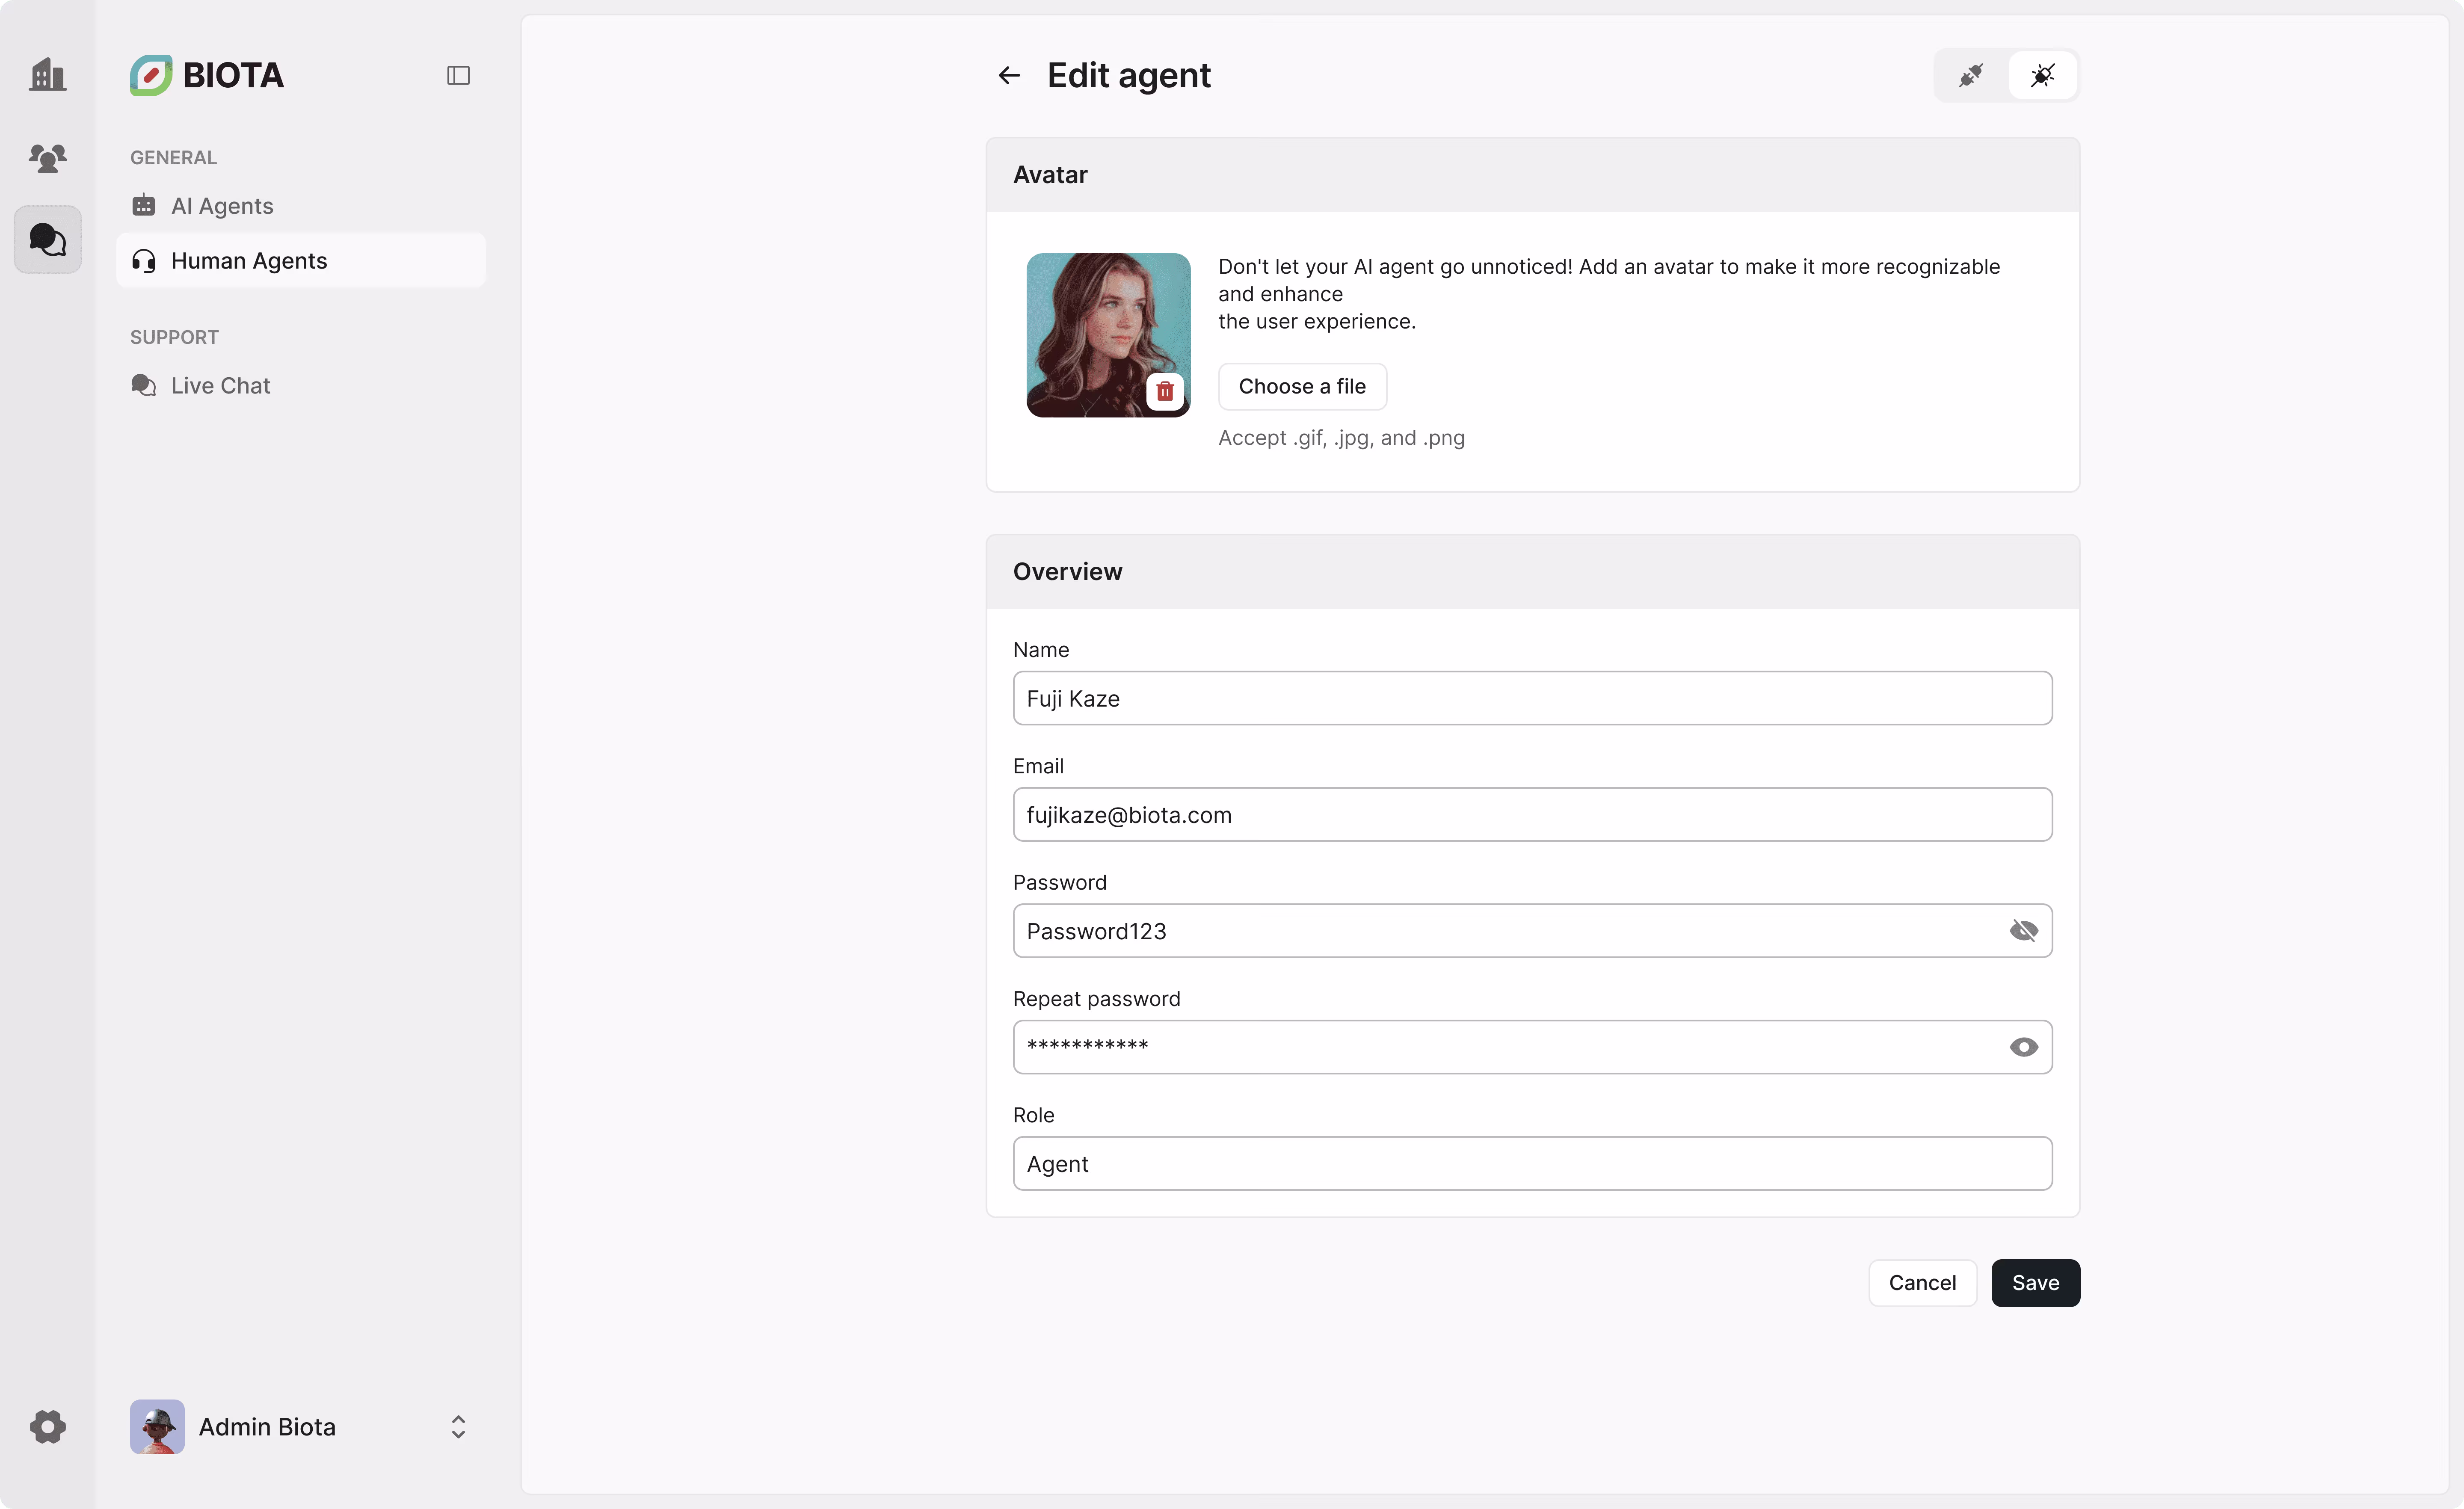Click the GENERAL section label

[x=173, y=157]
